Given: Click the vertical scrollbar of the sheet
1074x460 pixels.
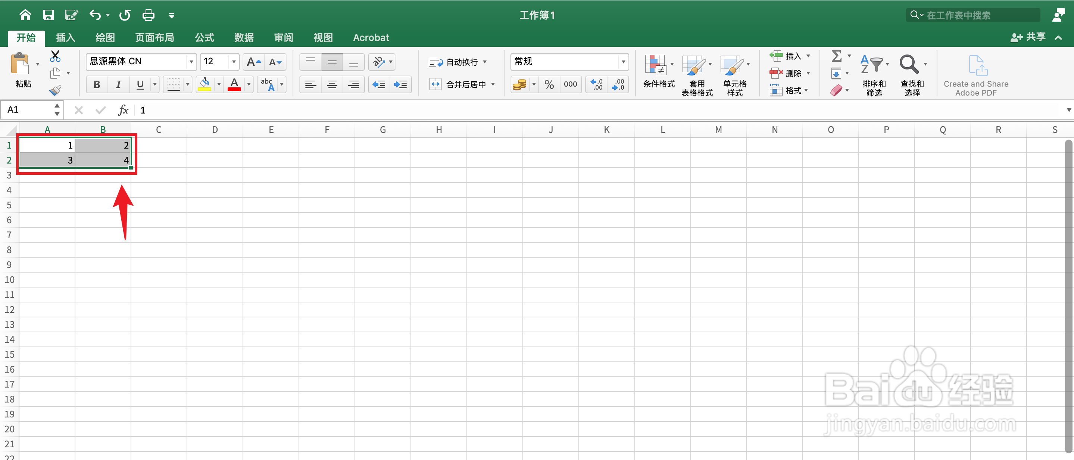Looking at the screenshot, I should pyautogui.click(x=1068, y=296).
